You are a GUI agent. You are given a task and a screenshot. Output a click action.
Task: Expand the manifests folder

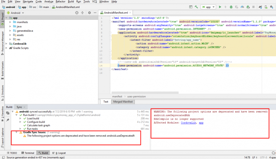(11, 22)
